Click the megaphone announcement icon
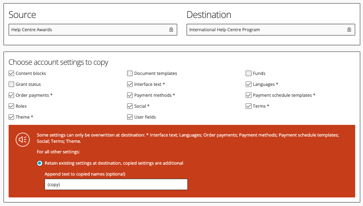363x206 pixels. pyautogui.click(x=23, y=140)
